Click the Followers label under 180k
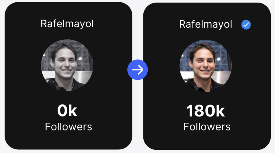The height and width of the screenshot is (153, 275). 207,126
